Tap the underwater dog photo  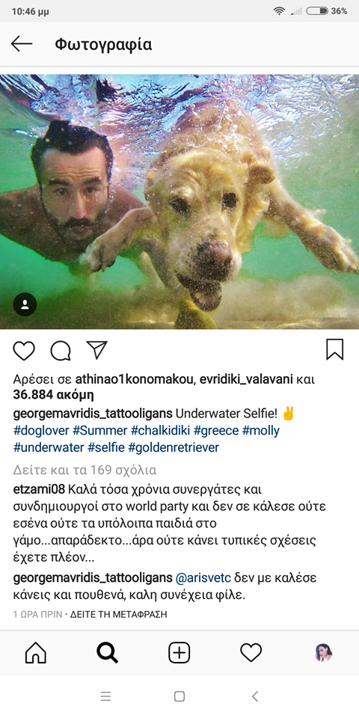(179, 202)
